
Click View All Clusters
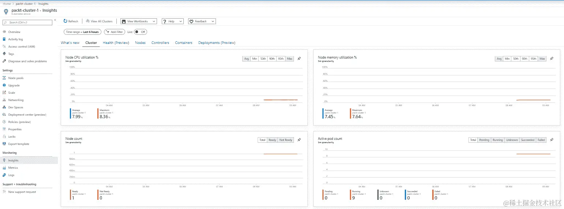[99, 21]
